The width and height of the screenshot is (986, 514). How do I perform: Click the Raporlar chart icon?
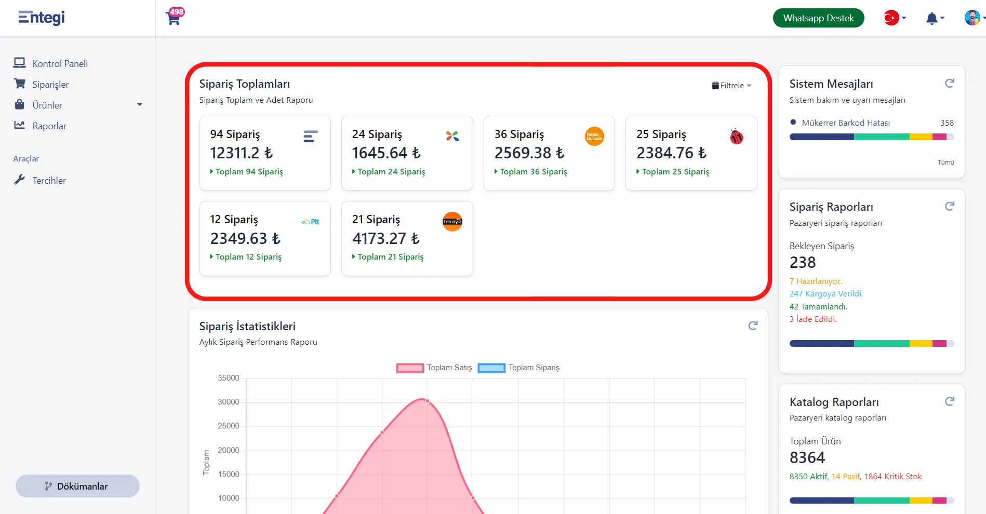(x=19, y=125)
